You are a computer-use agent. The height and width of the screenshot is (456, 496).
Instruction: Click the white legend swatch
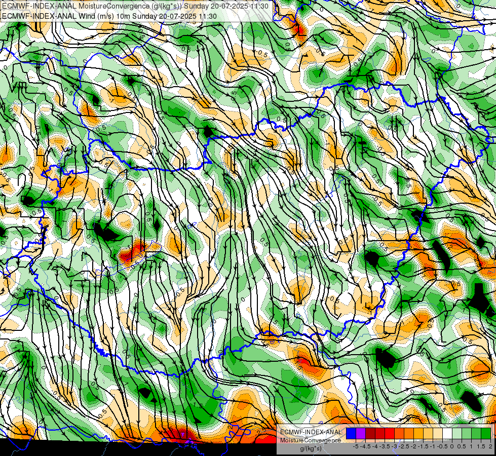(447, 434)
